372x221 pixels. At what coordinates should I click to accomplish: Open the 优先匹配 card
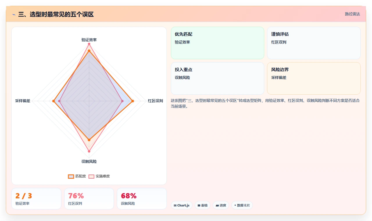coord(217,43)
